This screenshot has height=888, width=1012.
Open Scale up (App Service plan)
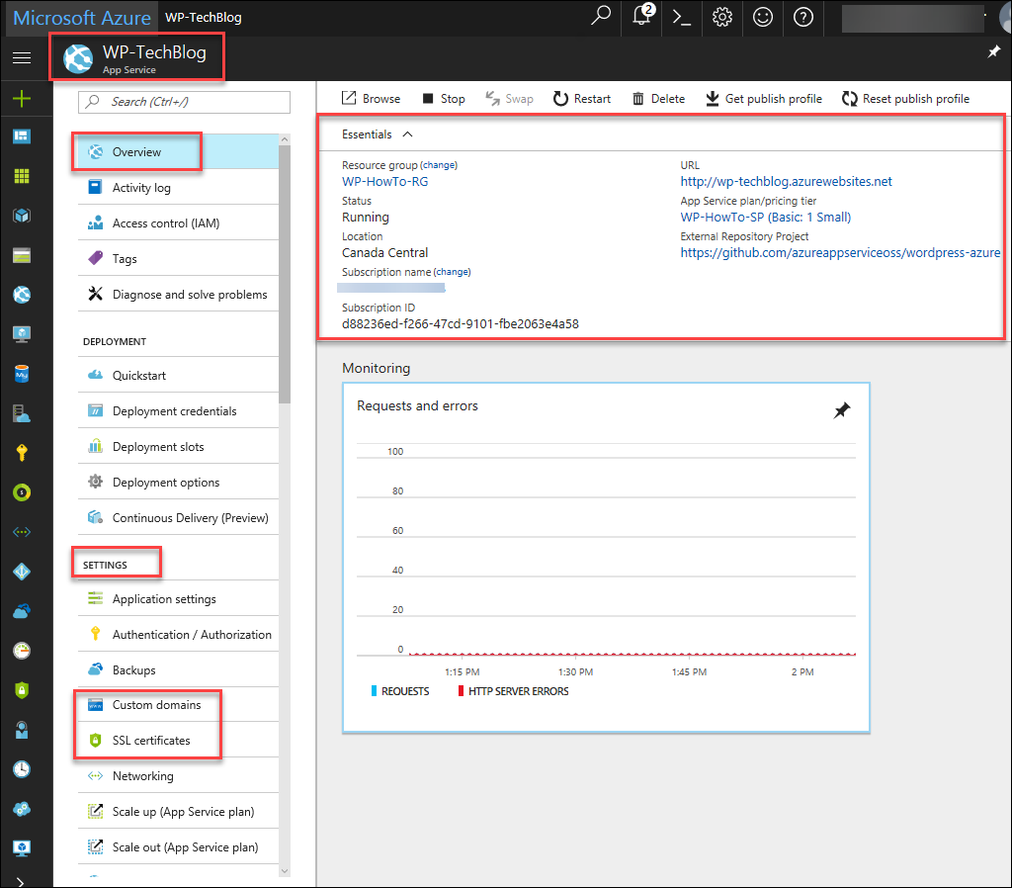coord(178,811)
